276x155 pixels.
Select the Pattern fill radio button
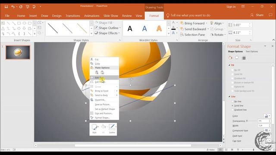pos(232,87)
